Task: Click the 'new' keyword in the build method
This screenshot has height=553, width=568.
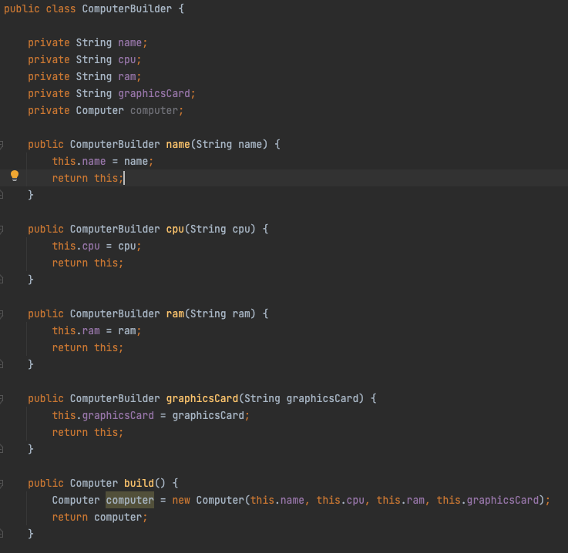Action: pos(181,500)
